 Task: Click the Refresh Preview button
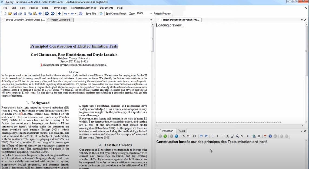162,13
